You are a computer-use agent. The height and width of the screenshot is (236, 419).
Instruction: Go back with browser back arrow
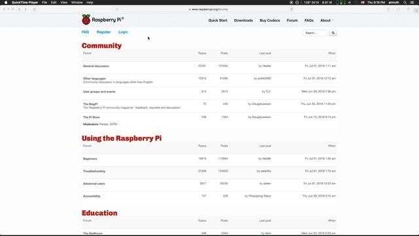point(20,9)
